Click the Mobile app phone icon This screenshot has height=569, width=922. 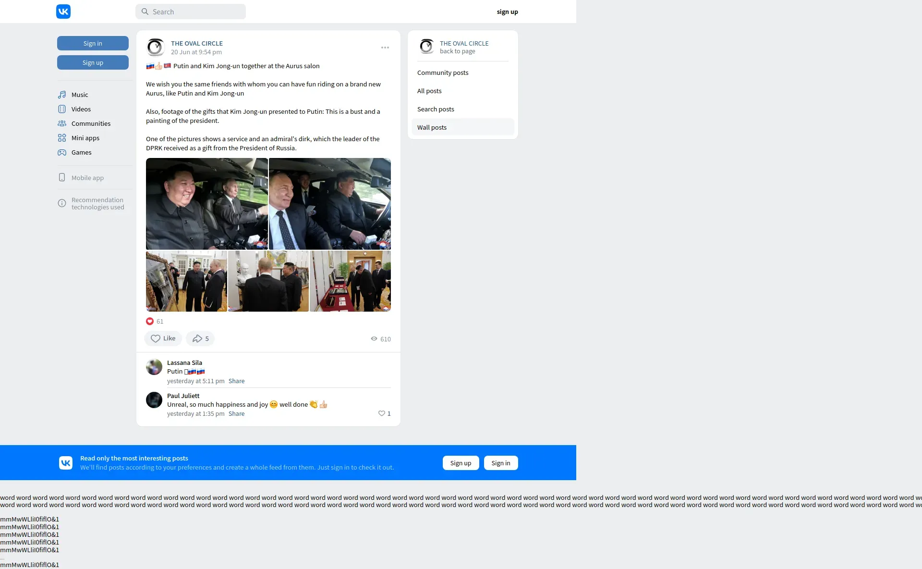pos(62,178)
